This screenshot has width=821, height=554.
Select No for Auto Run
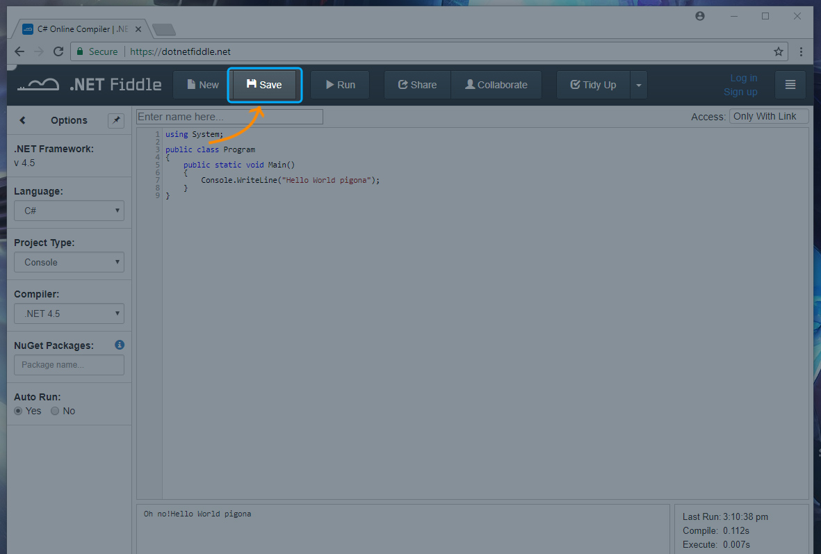point(55,411)
